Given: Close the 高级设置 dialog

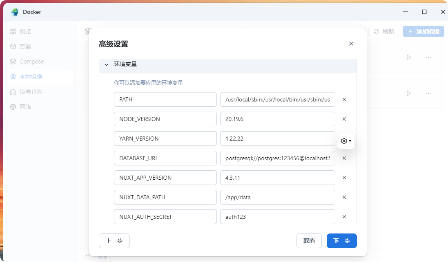Looking at the screenshot, I should (x=351, y=44).
